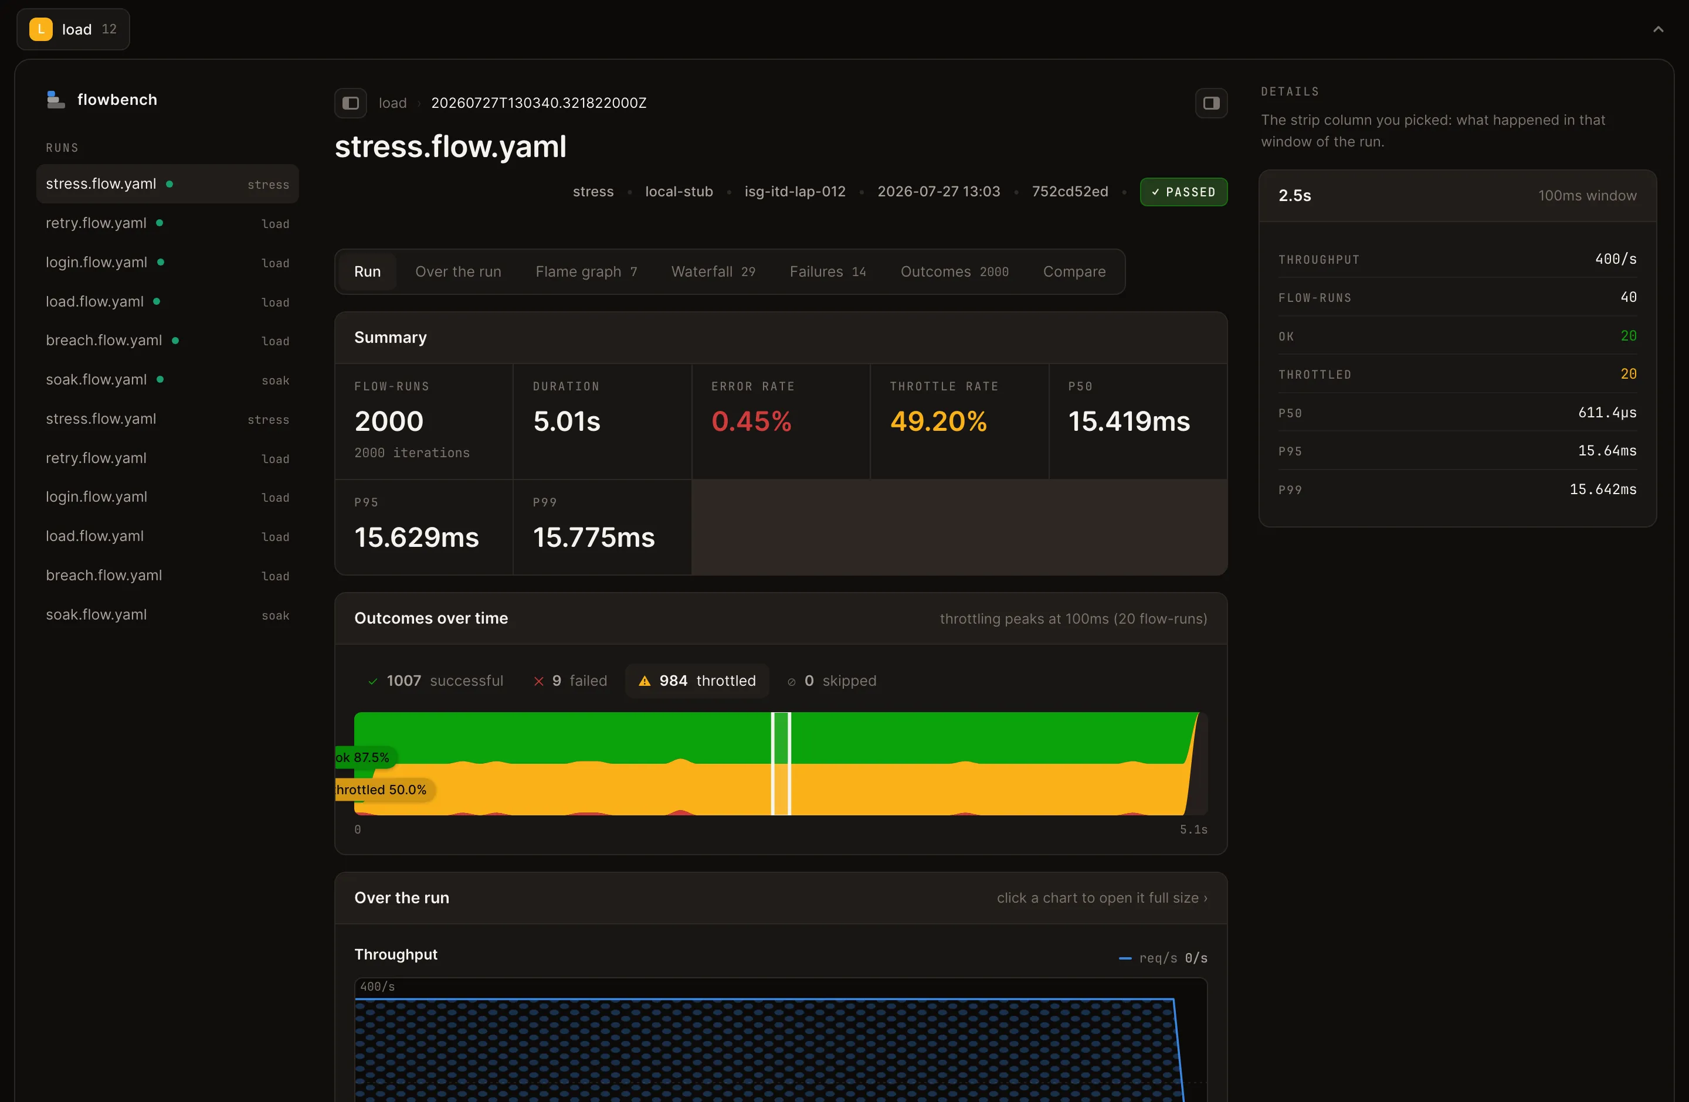Open the Flame graph tab

tap(586, 271)
